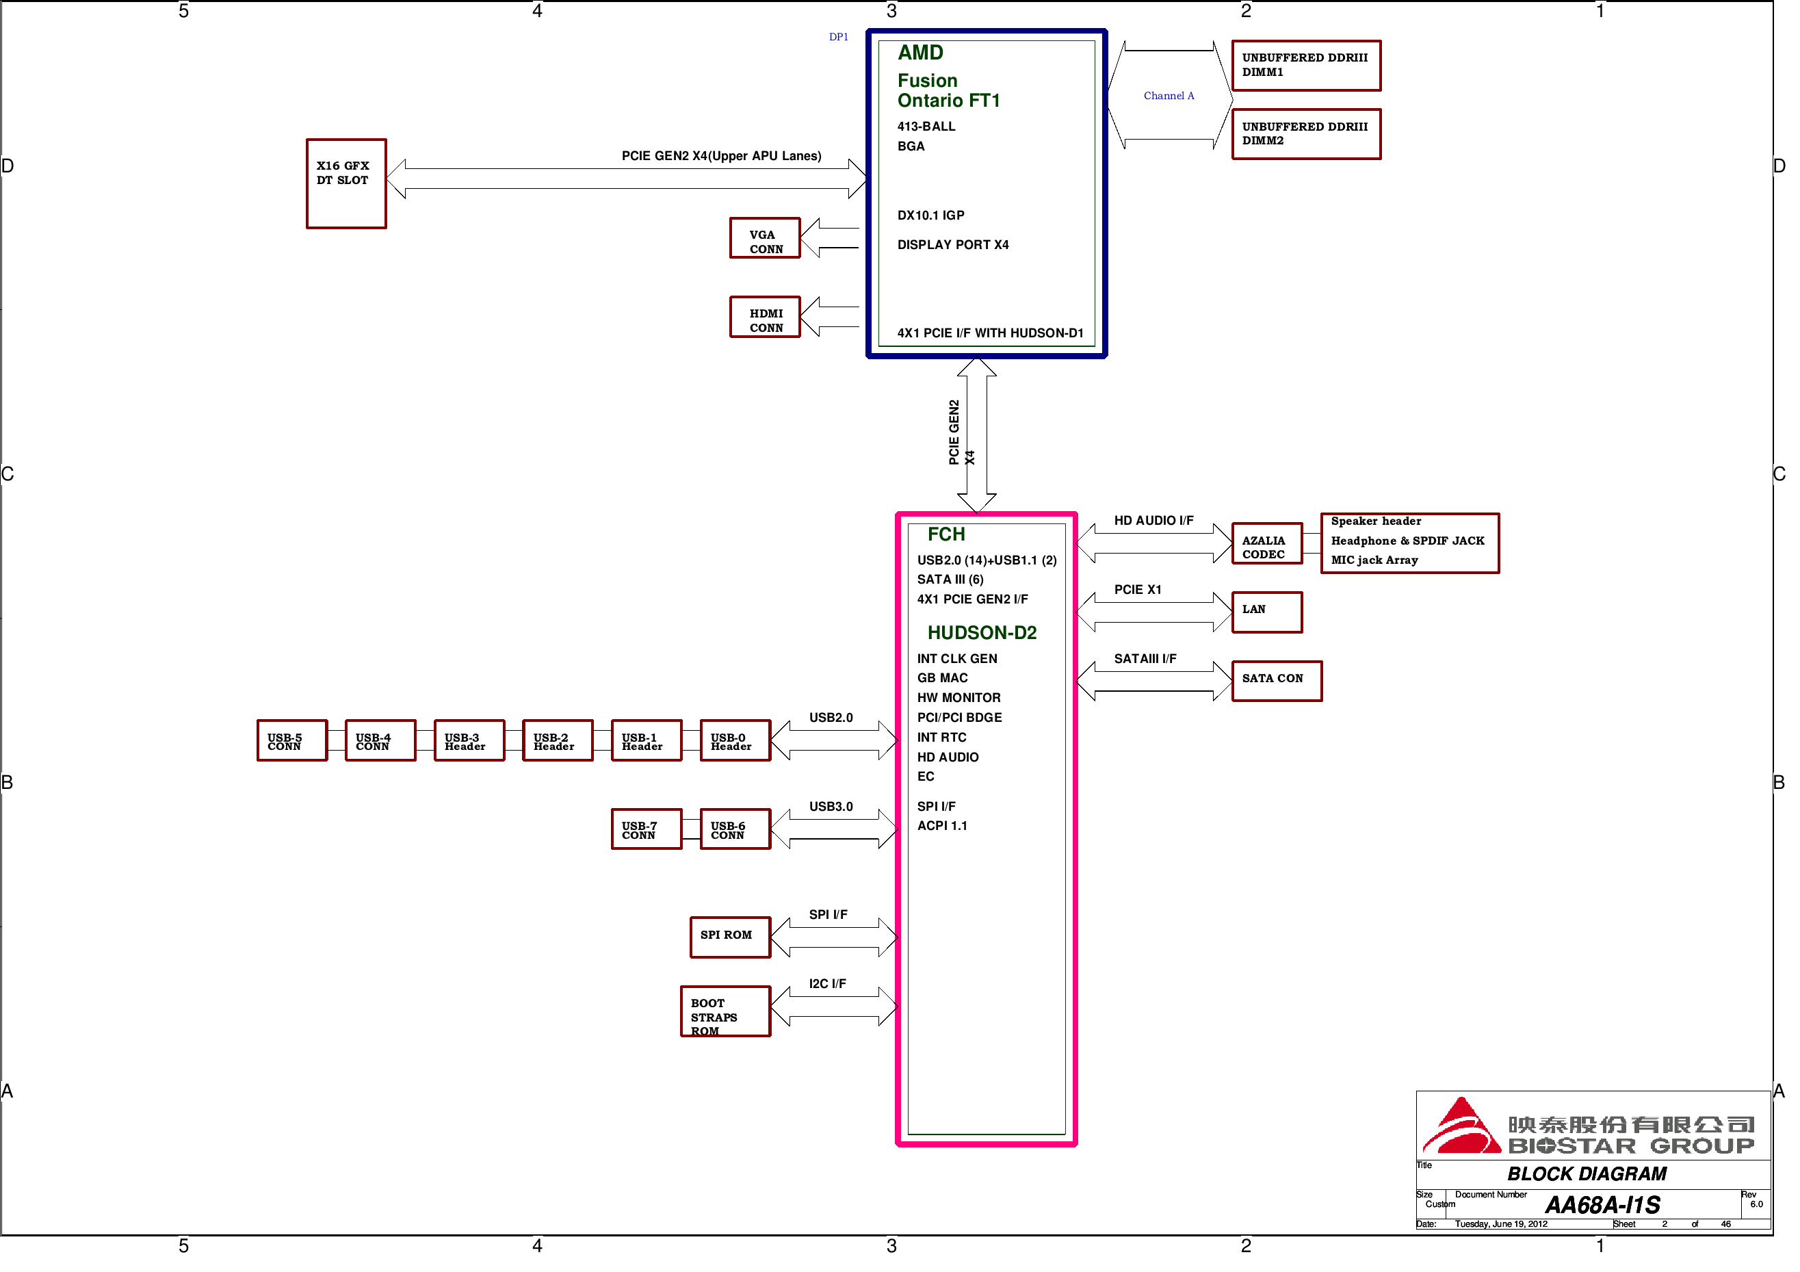Click 'SATA III (6)' text
The width and height of the screenshot is (1800, 1272).
click(950, 580)
